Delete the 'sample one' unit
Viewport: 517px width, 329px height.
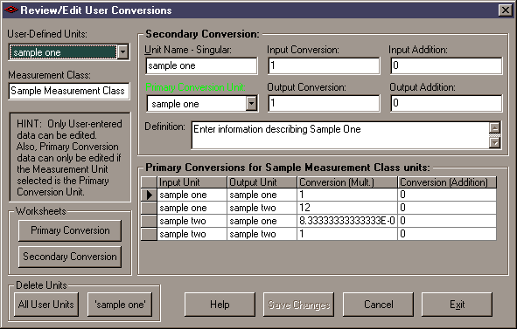point(120,305)
